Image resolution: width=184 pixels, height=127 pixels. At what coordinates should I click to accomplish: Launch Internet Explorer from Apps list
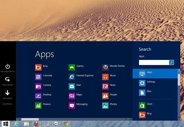[72, 77]
